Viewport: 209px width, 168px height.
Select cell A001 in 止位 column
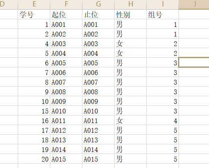coord(98,24)
